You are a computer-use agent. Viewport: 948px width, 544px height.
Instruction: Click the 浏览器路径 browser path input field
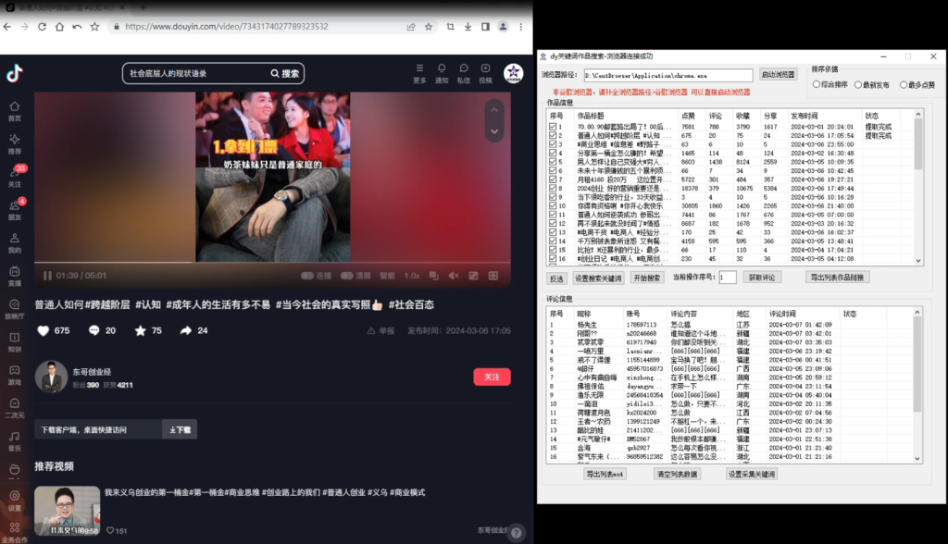669,75
